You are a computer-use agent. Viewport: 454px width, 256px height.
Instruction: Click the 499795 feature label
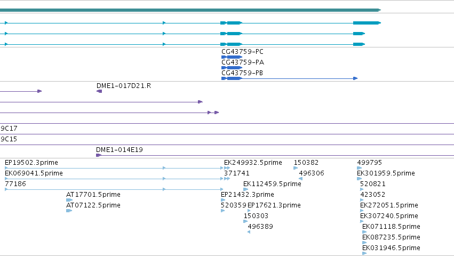[370, 163]
